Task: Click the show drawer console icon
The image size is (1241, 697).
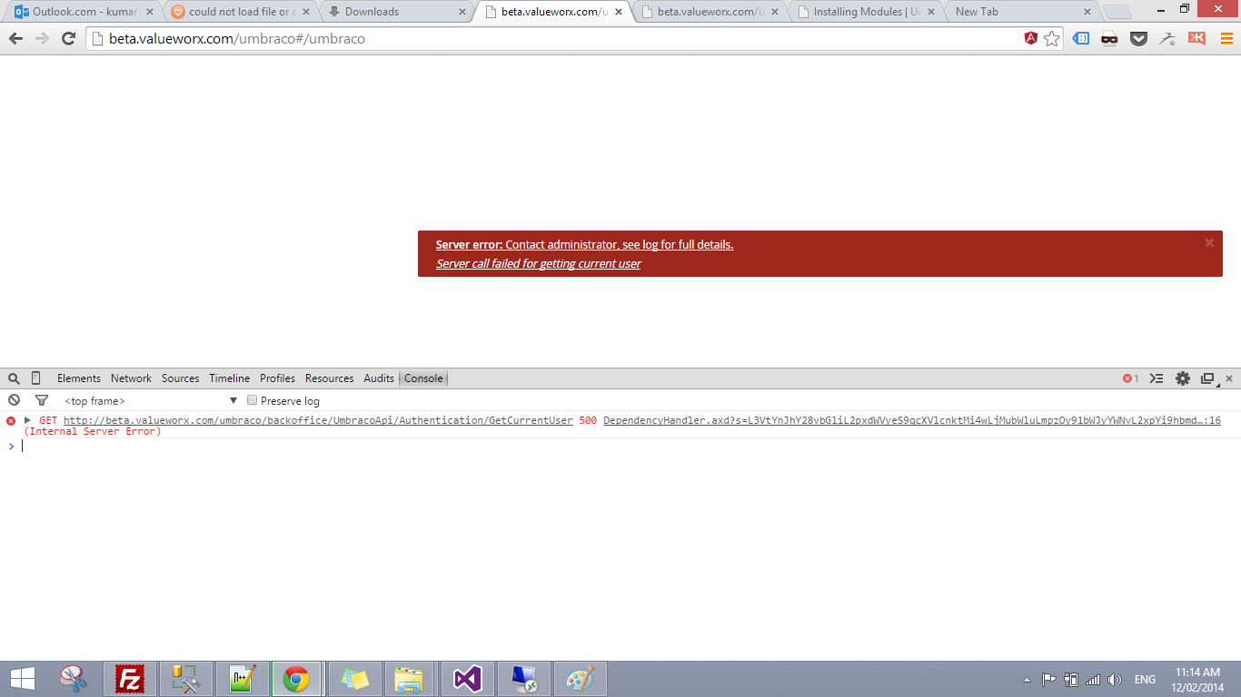Action: (1157, 378)
